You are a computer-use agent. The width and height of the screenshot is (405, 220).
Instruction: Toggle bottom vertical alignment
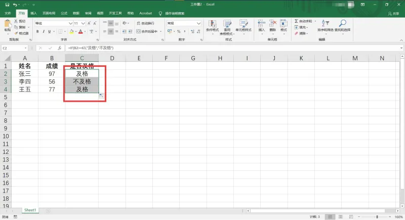click(x=116, y=23)
